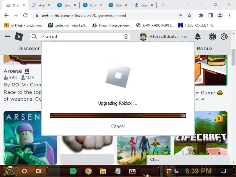The width and height of the screenshot is (236, 177).
Task: Open Chrome extensions puzzle icon
Action: pos(201,15)
